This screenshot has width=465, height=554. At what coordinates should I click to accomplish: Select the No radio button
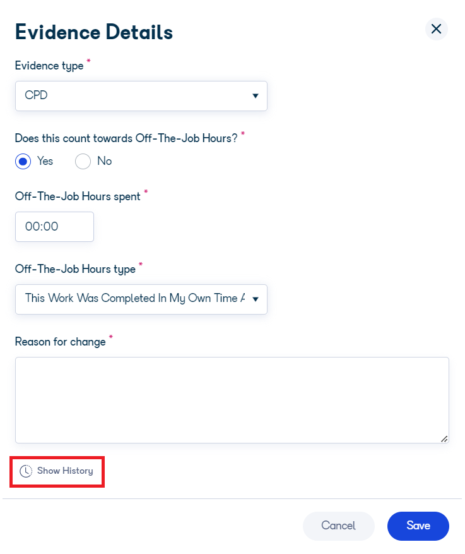(83, 162)
